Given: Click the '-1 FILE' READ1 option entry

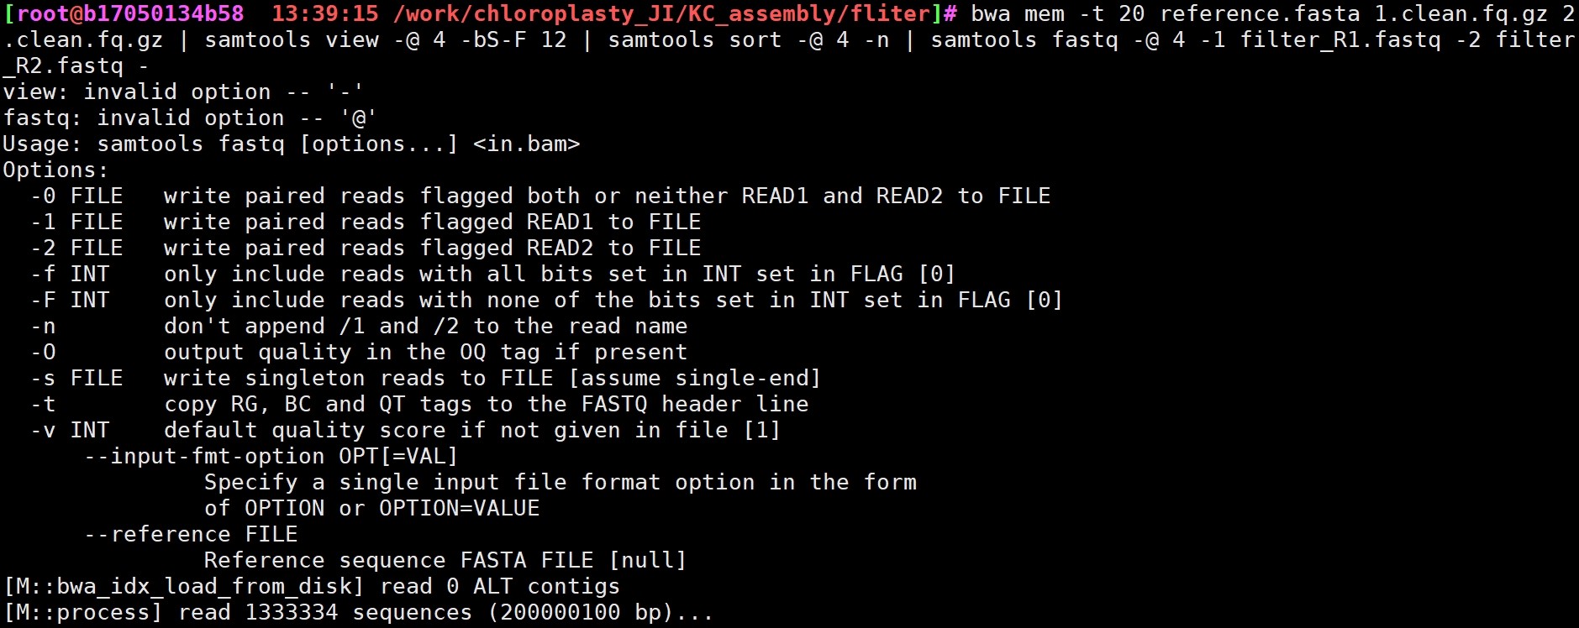Looking at the screenshot, I should coord(77,222).
